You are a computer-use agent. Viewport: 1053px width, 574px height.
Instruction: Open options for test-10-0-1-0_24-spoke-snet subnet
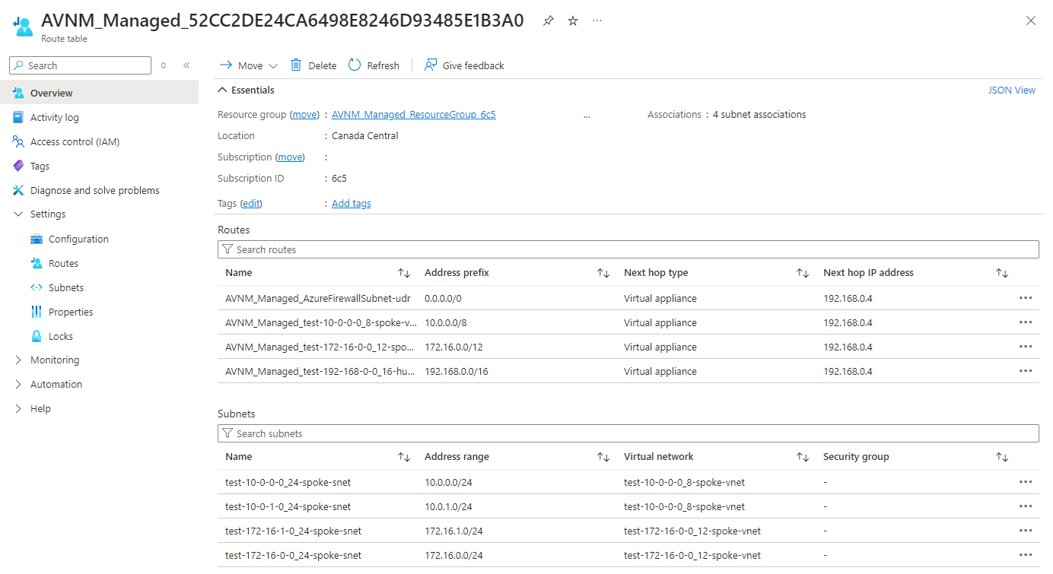[x=1026, y=506]
